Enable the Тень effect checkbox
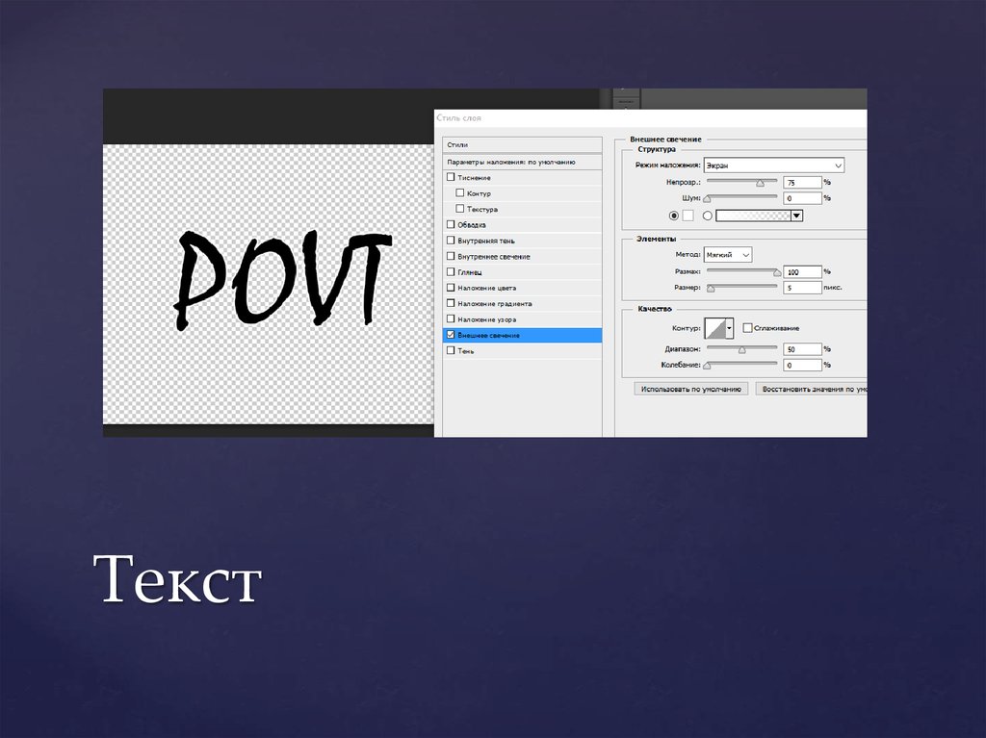Image resolution: width=986 pixels, height=738 pixels. (451, 351)
